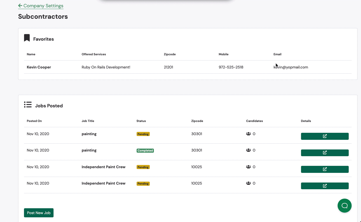The image size is (361, 222).
Task: Click the Subcontractors page heading
Action: [43, 17]
